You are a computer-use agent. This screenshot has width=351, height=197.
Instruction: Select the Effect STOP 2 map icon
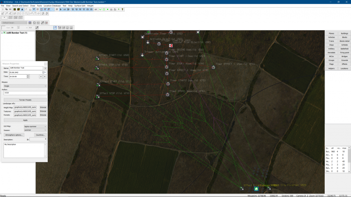tap(98, 97)
